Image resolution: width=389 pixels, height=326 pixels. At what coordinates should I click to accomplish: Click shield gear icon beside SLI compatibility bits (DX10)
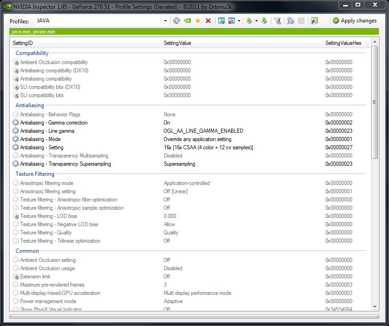(x=16, y=87)
